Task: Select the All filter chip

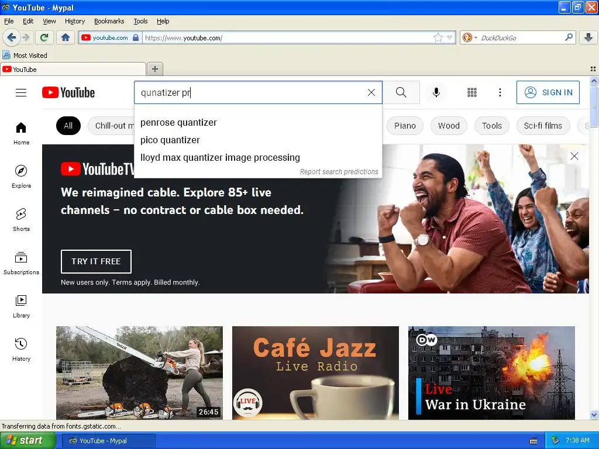Action: pyautogui.click(x=68, y=126)
